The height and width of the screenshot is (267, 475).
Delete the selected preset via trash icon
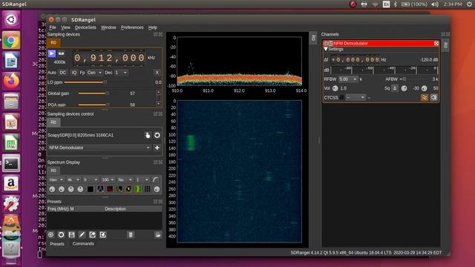131,234
